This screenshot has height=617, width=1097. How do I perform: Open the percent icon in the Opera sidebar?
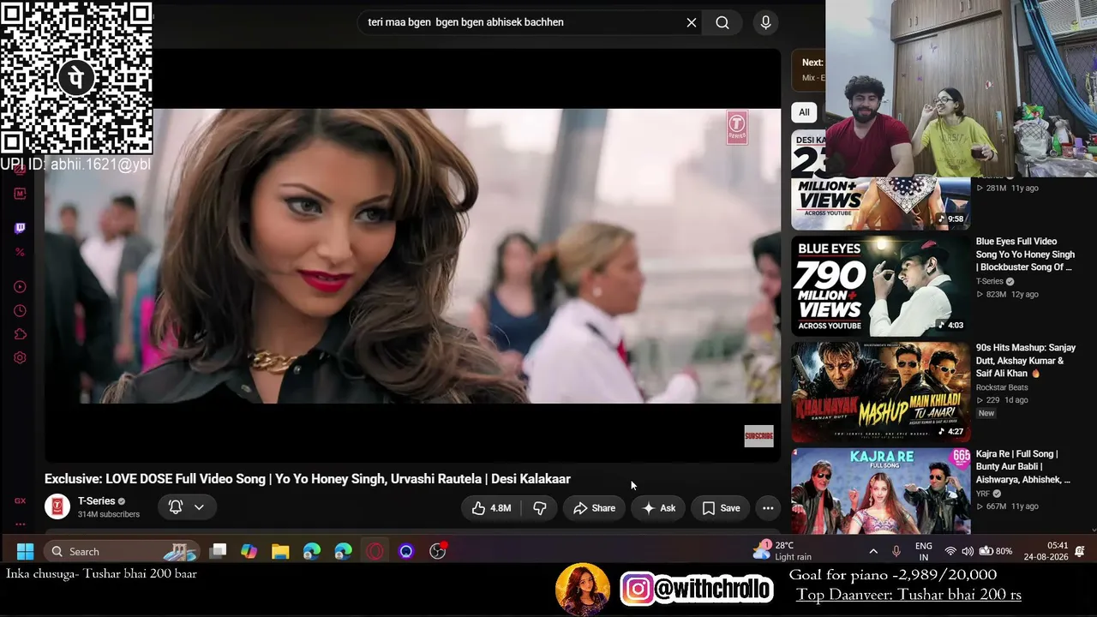point(20,252)
